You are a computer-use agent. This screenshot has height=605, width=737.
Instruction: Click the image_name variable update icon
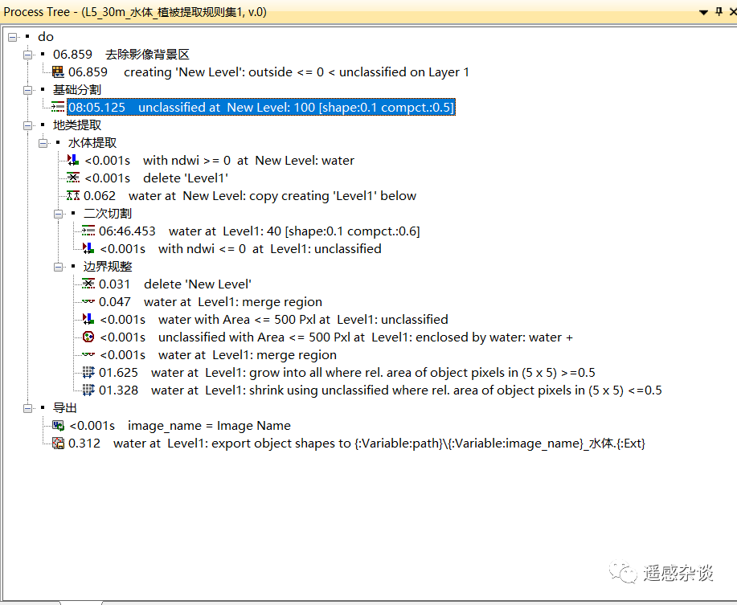58,426
